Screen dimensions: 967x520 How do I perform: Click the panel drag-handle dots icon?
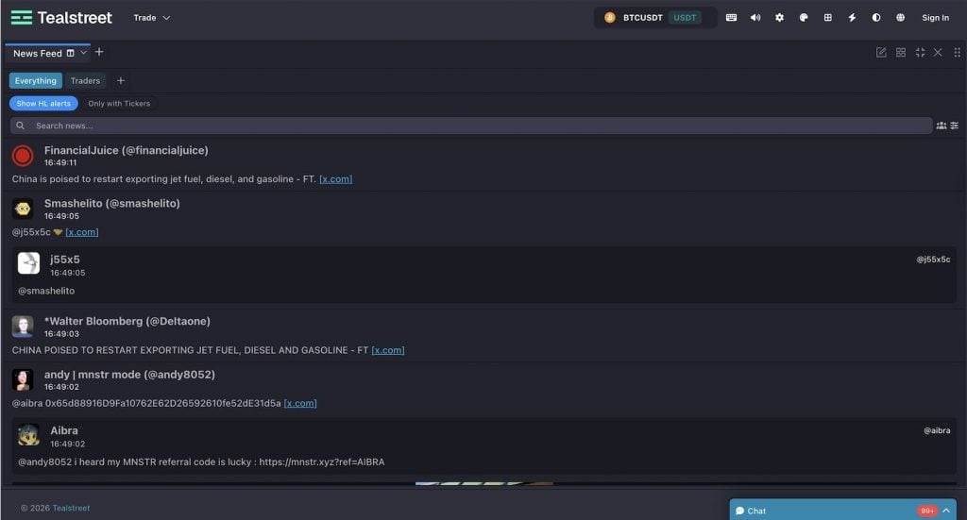[x=958, y=52]
